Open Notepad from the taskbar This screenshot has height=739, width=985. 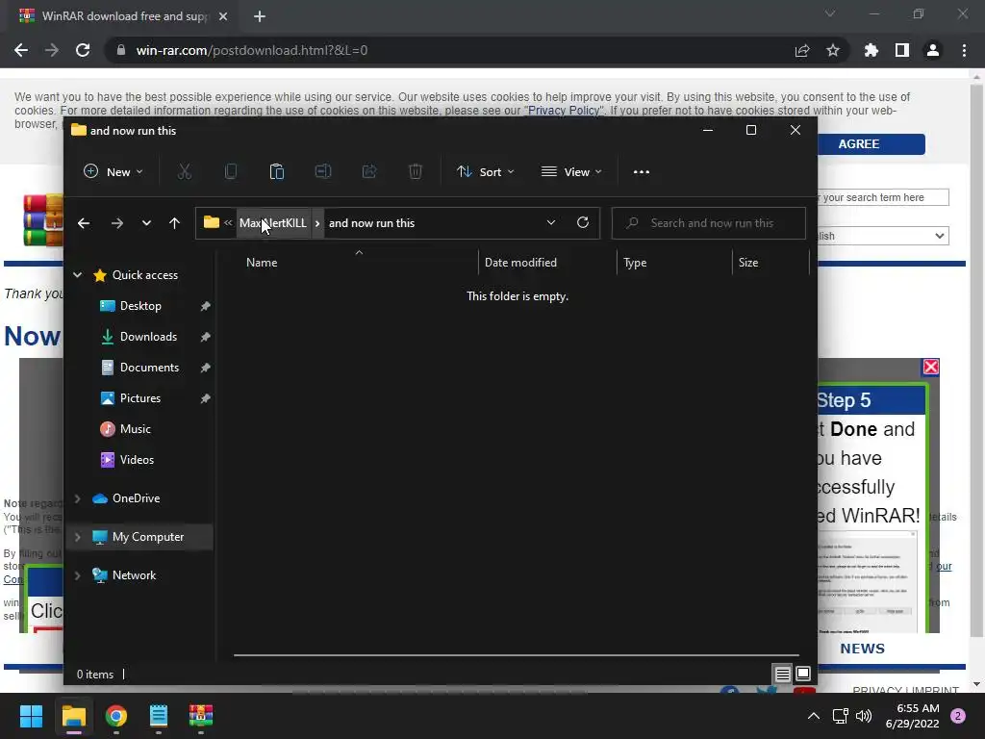(x=159, y=716)
